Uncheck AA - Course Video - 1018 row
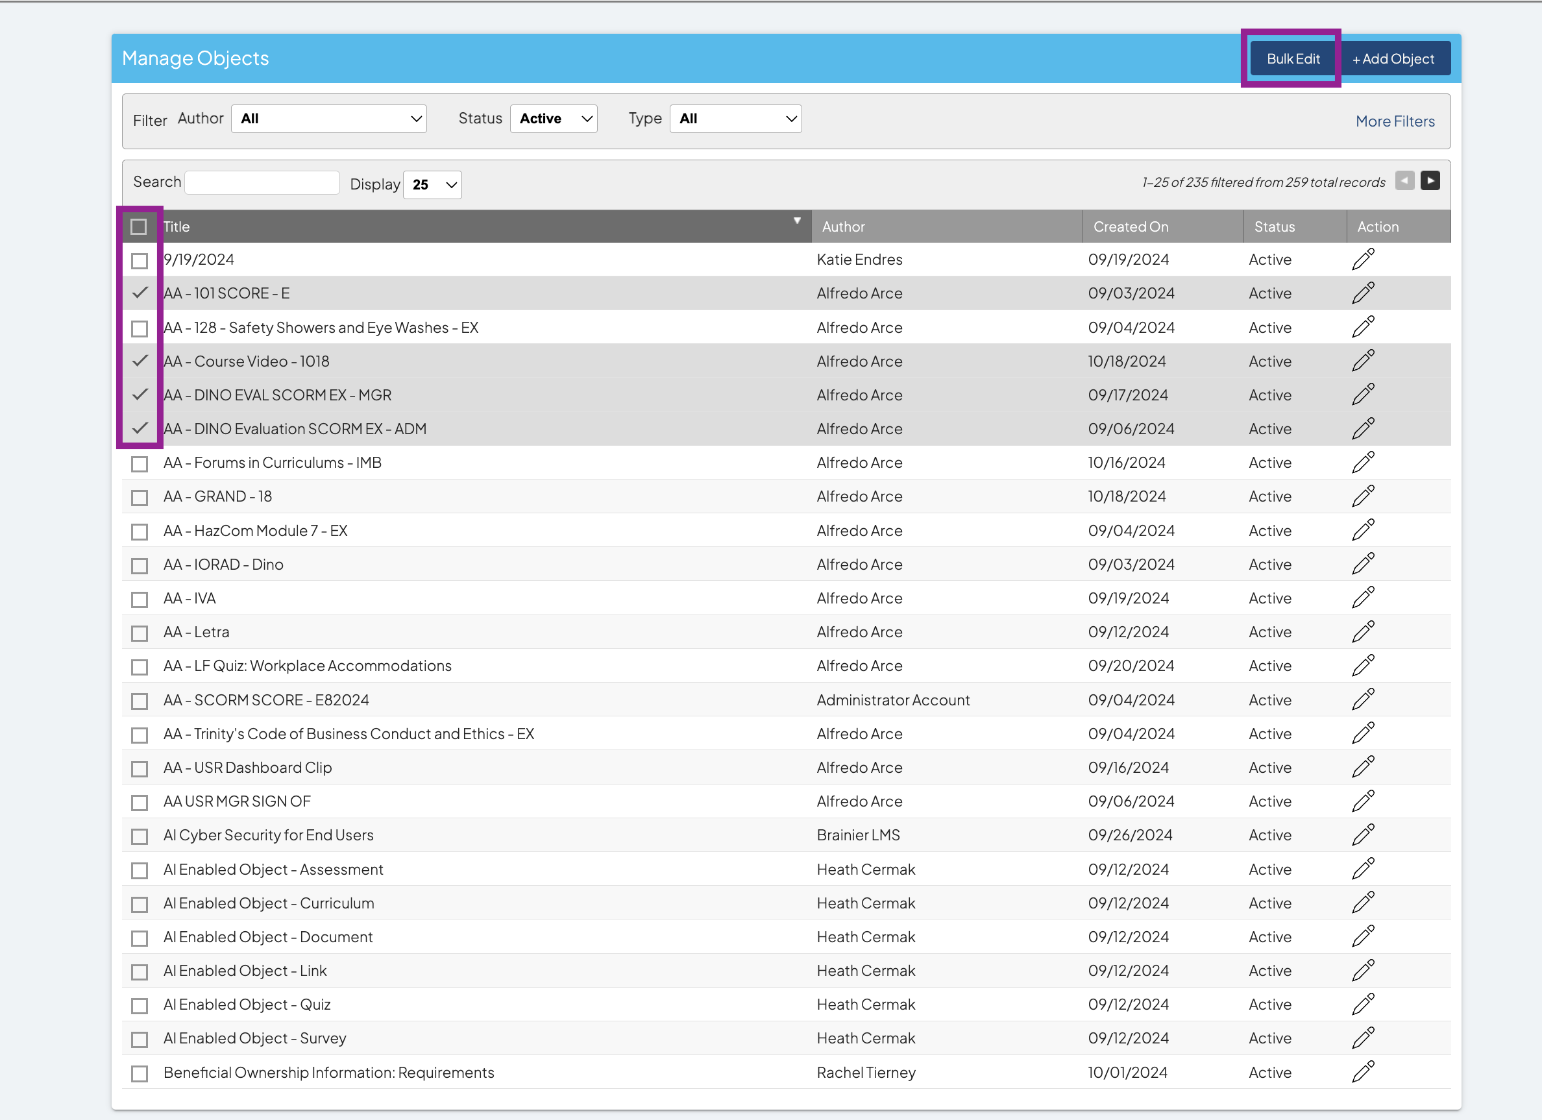1542x1120 pixels. (140, 361)
